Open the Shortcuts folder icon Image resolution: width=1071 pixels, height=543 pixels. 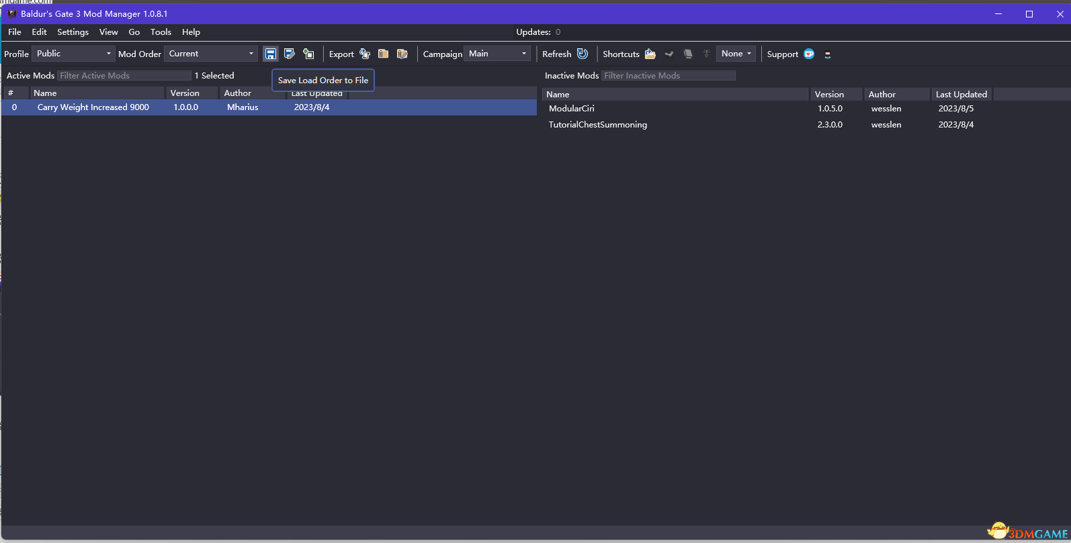(650, 54)
